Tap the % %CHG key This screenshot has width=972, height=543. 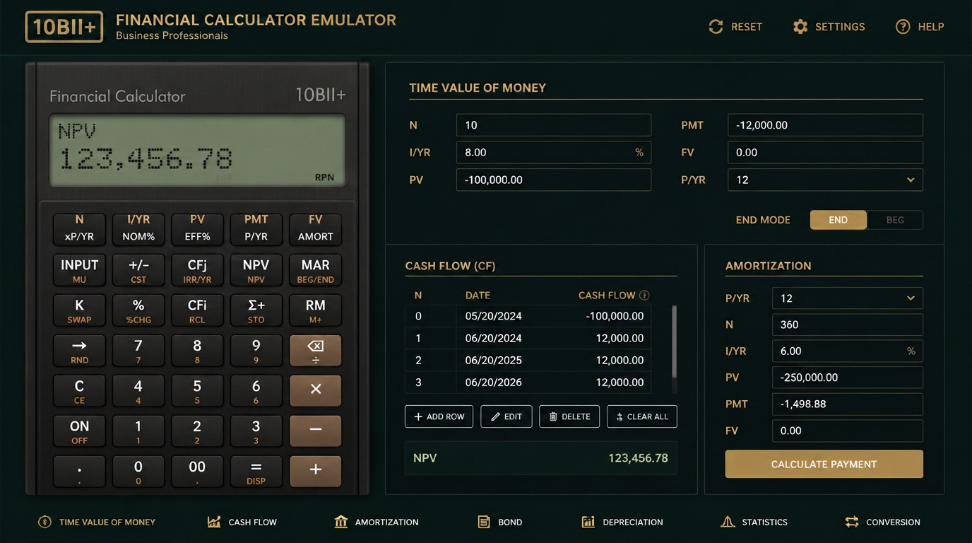(x=138, y=310)
